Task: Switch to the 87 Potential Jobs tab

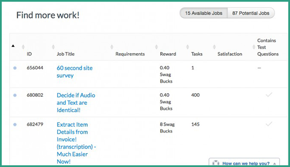Action: pyautogui.click(x=251, y=13)
